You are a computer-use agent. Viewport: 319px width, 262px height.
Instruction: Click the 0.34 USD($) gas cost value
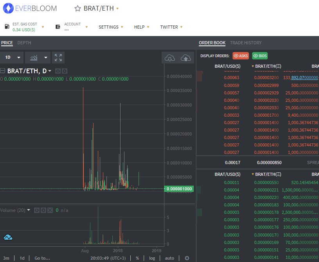(x=24, y=30)
